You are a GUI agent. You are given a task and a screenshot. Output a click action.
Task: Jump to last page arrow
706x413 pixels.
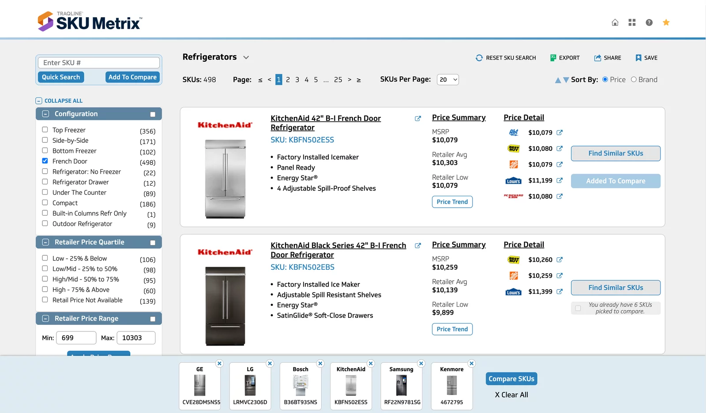coord(359,80)
